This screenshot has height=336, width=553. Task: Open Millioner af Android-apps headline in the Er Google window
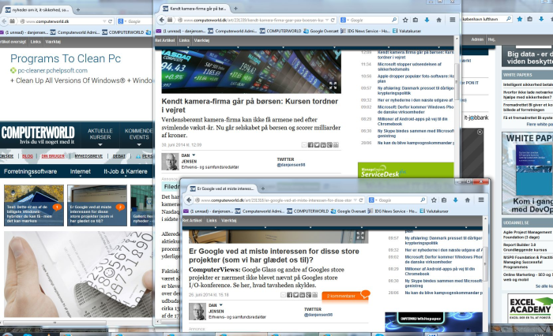point(439,271)
